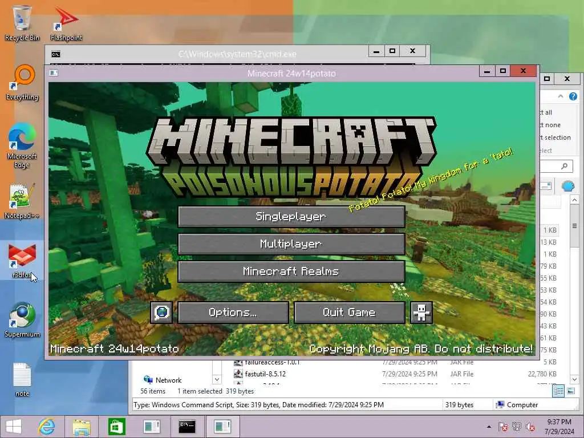The width and height of the screenshot is (584, 438).
Task: Click the file list scrollbar down arrow
Action: point(574,379)
